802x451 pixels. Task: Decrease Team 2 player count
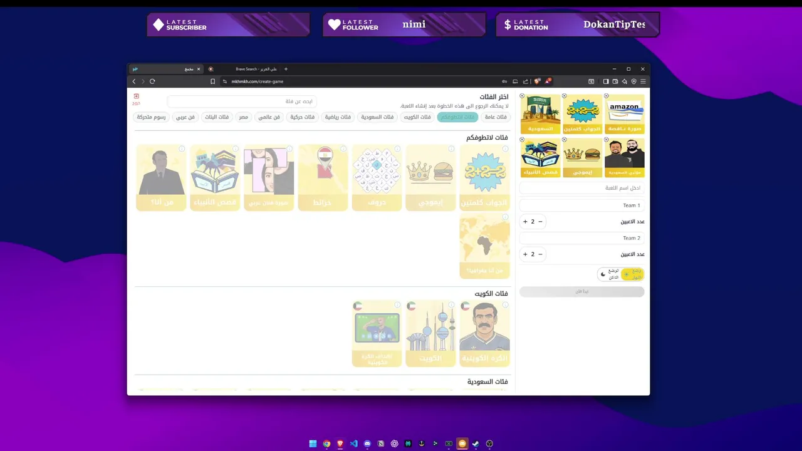[540, 254]
